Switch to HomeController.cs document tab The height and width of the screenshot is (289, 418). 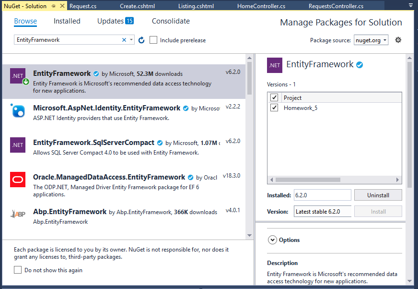click(x=261, y=6)
